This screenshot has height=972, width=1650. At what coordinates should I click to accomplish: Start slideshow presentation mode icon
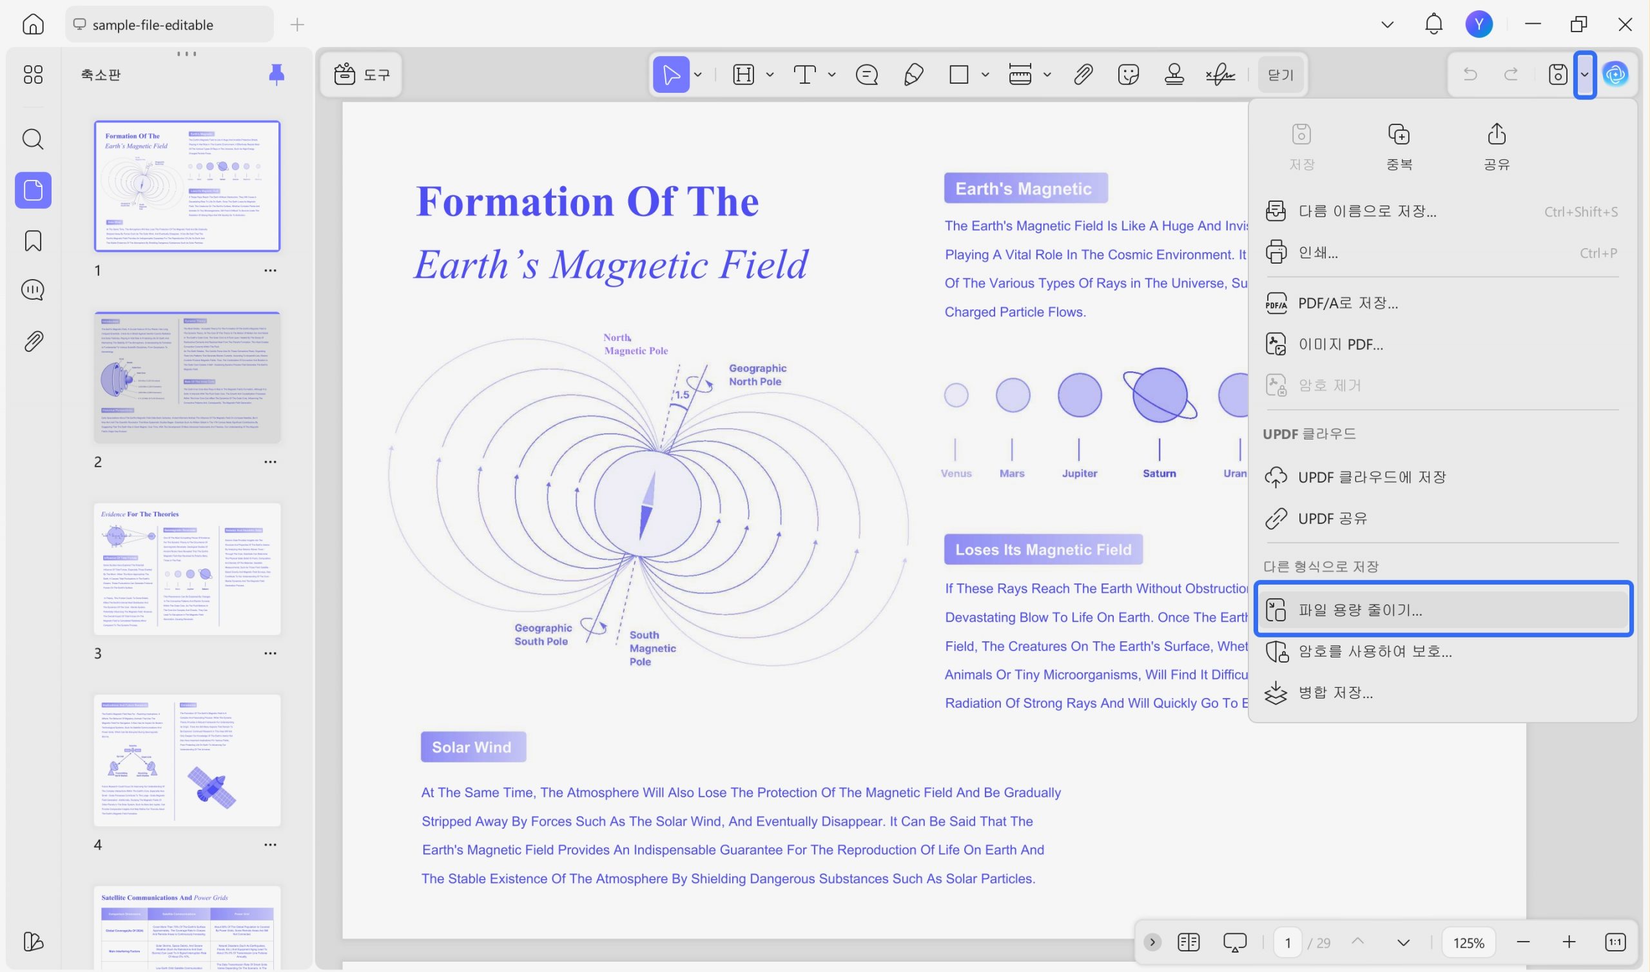pyautogui.click(x=1235, y=942)
